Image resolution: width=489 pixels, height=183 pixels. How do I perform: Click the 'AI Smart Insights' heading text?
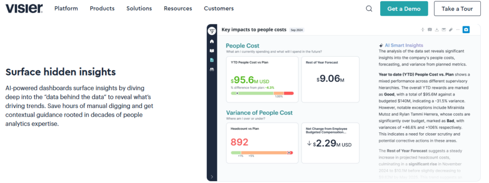[x=404, y=45]
